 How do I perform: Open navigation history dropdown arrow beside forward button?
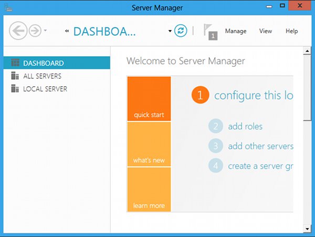point(45,30)
